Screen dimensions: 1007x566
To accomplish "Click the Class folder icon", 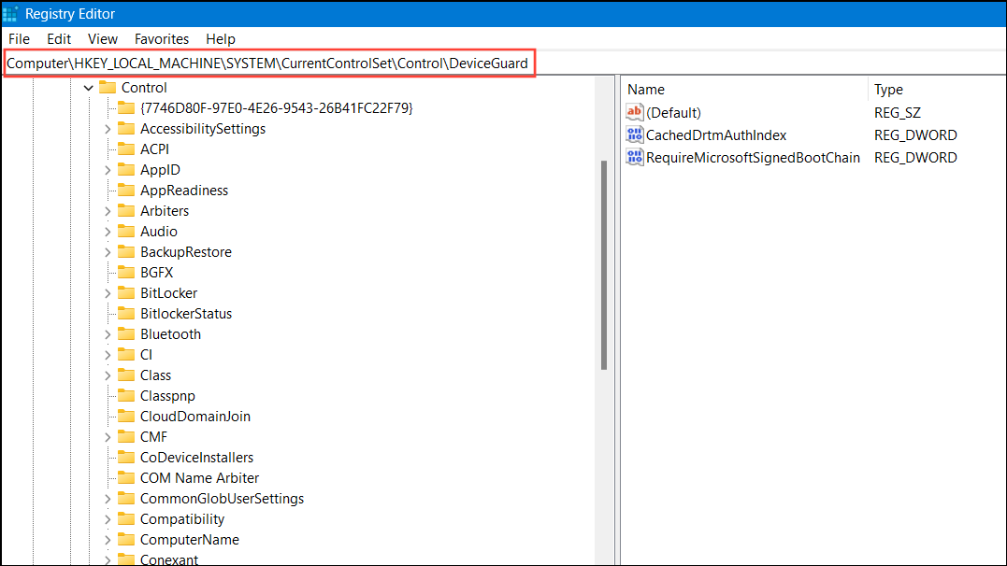I will [126, 375].
